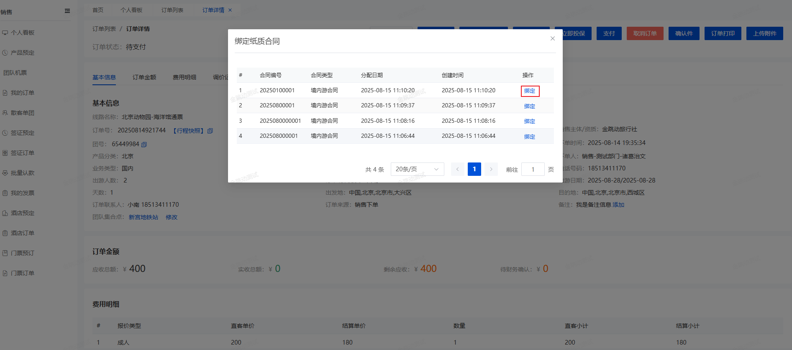
Task: Click 绑定 for contract 20250800001
Action: [x=530, y=106]
